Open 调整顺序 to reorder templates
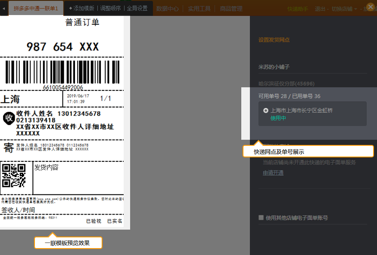377x255 pixels. (111, 9)
